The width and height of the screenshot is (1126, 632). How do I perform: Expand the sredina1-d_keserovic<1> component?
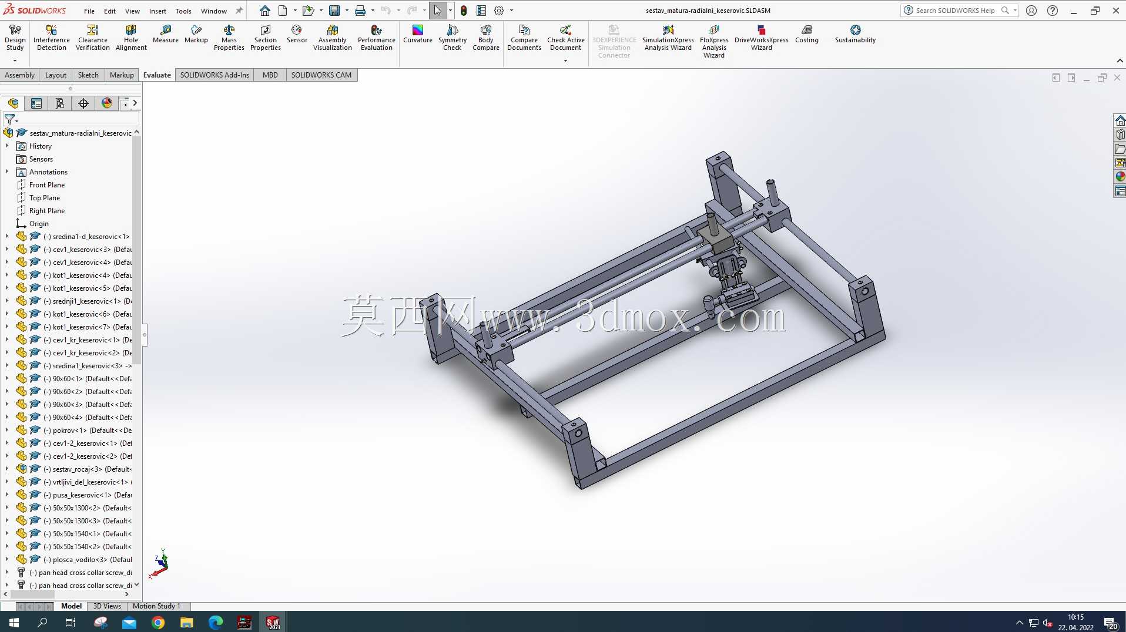click(x=7, y=236)
